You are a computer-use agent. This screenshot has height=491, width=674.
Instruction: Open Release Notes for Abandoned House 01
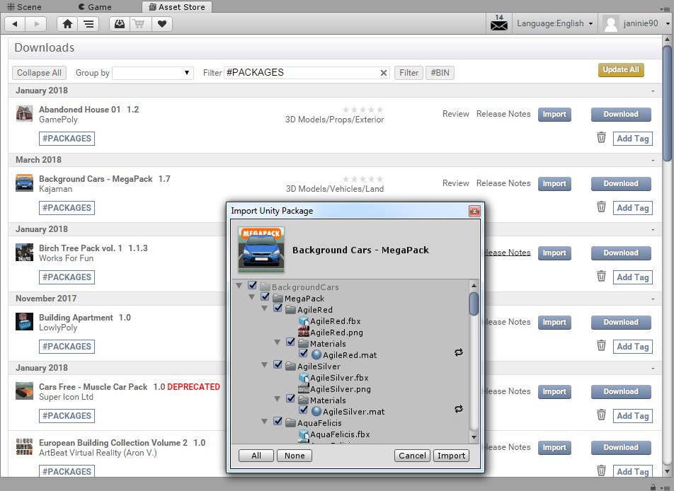503,114
